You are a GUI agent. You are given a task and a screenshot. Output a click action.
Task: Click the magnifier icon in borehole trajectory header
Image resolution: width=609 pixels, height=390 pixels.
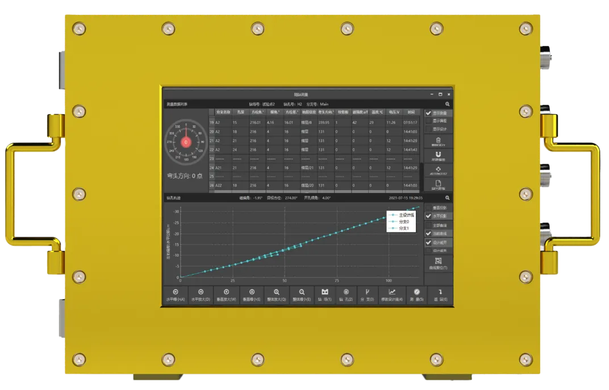pyautogui.click(x=447, y=198)
